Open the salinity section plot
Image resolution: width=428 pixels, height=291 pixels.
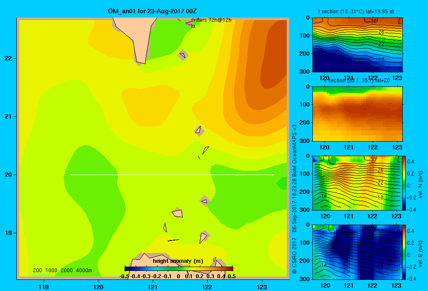(x=357, y=114)
